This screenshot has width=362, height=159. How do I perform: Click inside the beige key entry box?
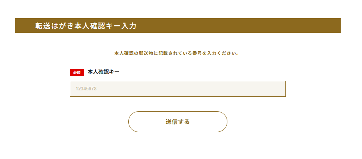(178, 89)
